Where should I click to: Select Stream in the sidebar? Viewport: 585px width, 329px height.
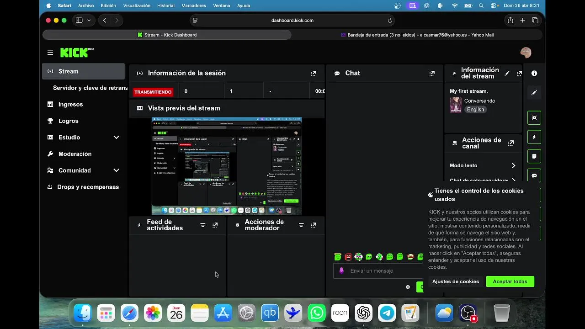click(x=83, y=71)
